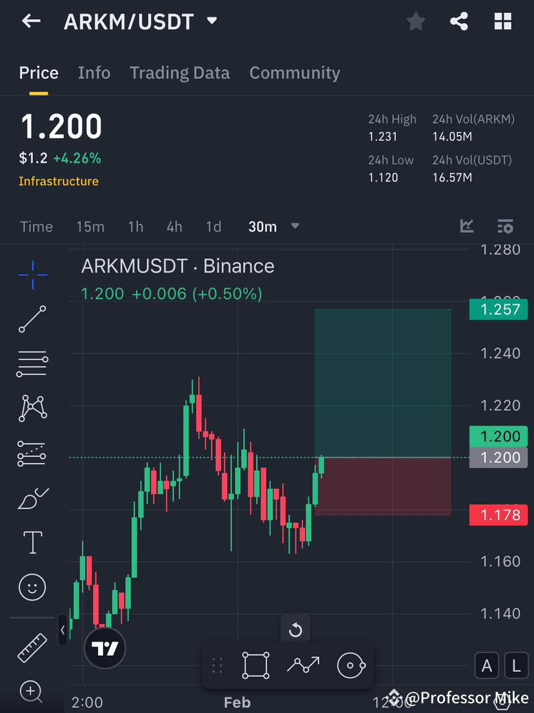Click the favorite star icon
Image resolution: width=534 pixels, height=713 pixels.
pos(415,21)
